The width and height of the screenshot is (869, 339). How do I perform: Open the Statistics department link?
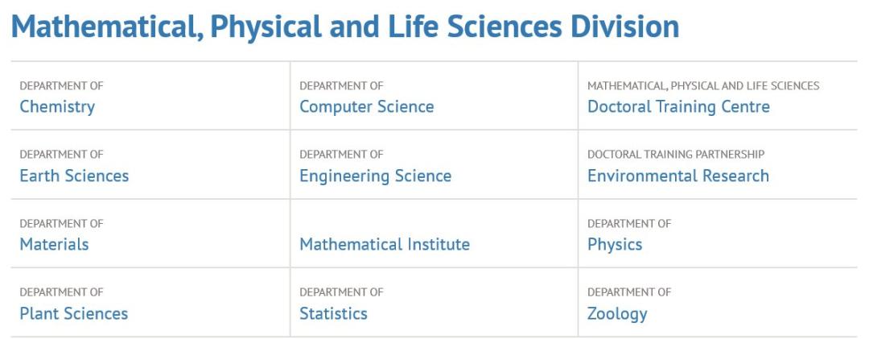tap(333, 313)
